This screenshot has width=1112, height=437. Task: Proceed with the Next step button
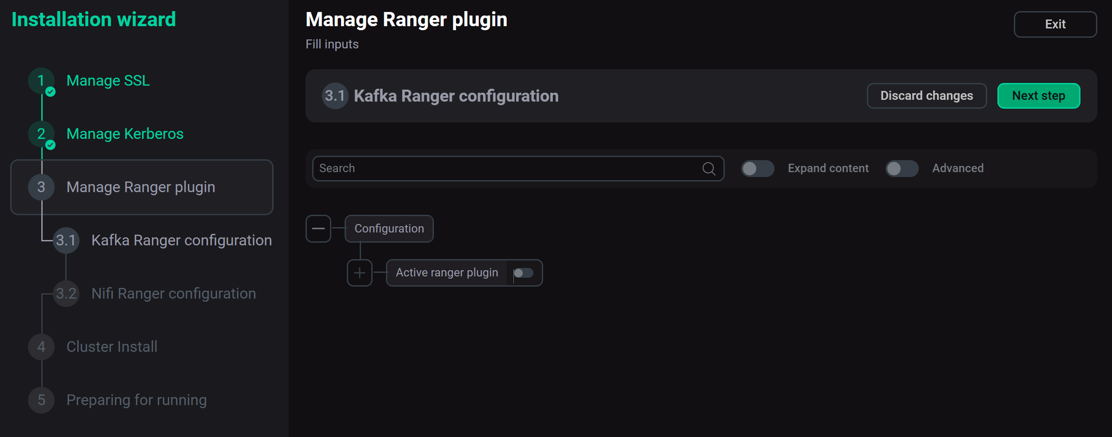(x=1039, y=96)
